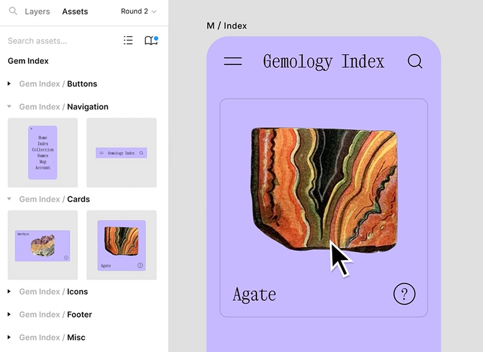Screen dimensions: 483x352
Task: Expand the Gem Index / Misc group
Action: tap(9, 338)
